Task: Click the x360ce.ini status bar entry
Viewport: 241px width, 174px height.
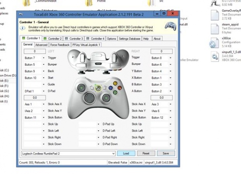Action: point(136,162)
